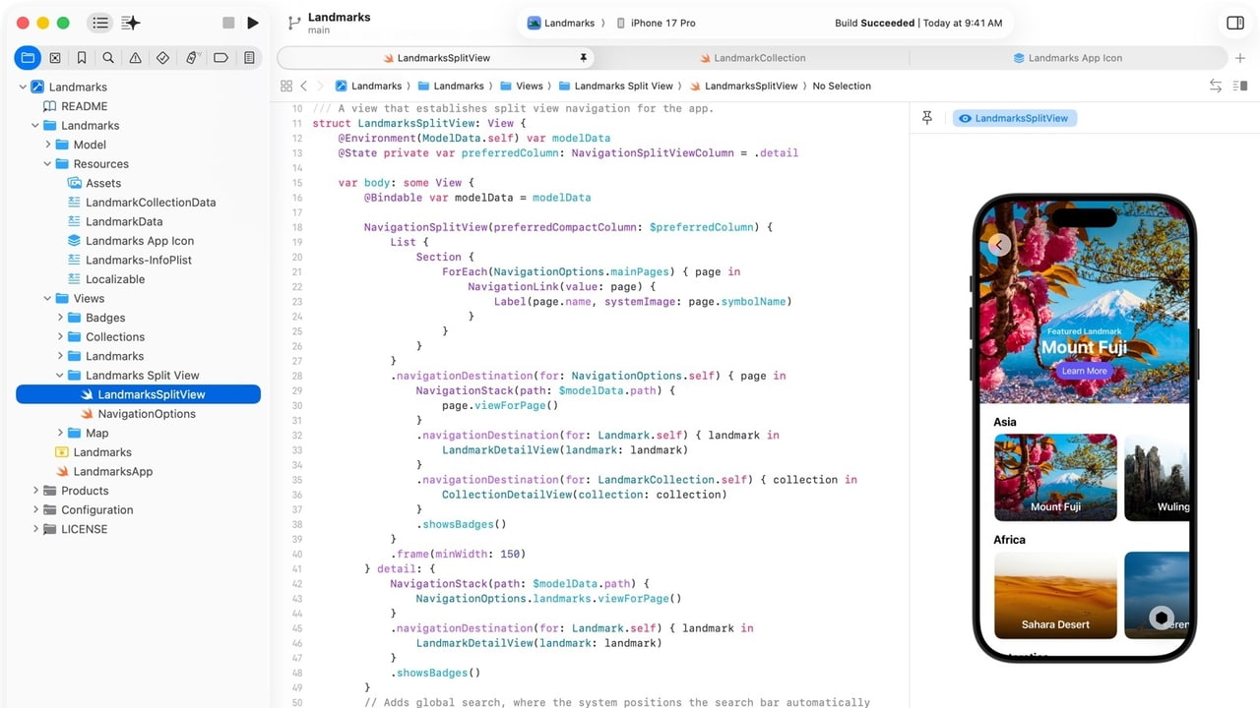Tap the Mount Fuji thumbnail card
Image resolution: width=1260 pixels, height=708 pixels.
pos(1055,477)
